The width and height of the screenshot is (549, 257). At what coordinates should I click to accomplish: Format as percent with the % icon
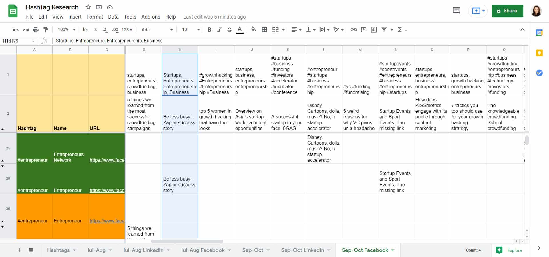coord(95,30)
